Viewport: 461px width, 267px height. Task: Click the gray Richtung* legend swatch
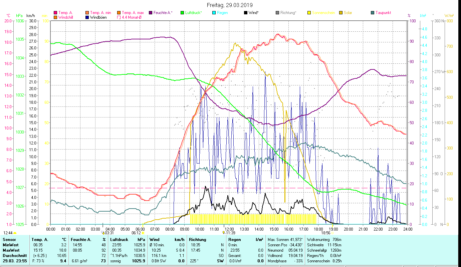[277, 13]
